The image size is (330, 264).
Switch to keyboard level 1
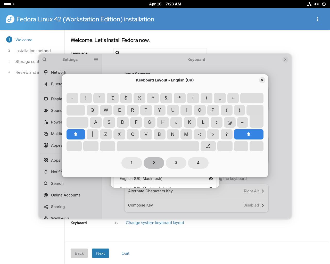point(132,163)
